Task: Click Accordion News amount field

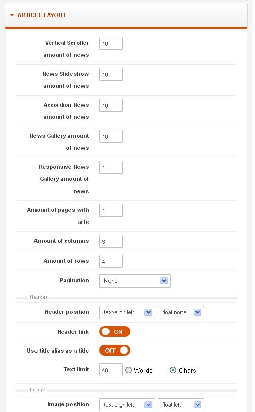Action: (x=111, y=105)
